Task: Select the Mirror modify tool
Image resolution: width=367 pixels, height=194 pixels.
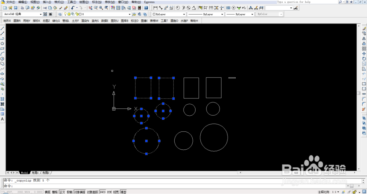Action: tap(364, 38)
